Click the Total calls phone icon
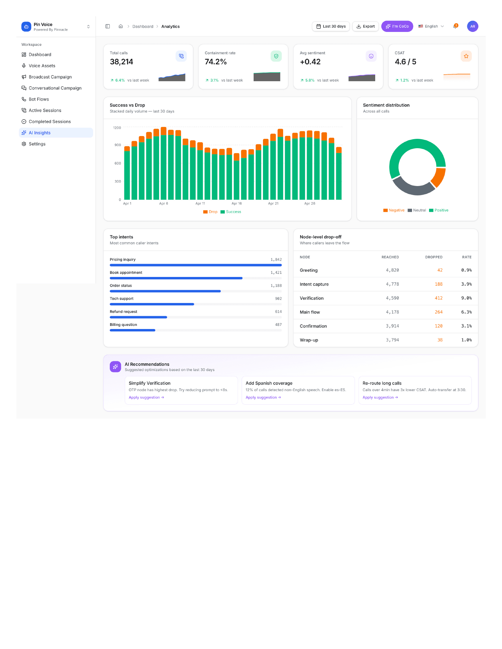502x649 pixels. coord(181,56)
